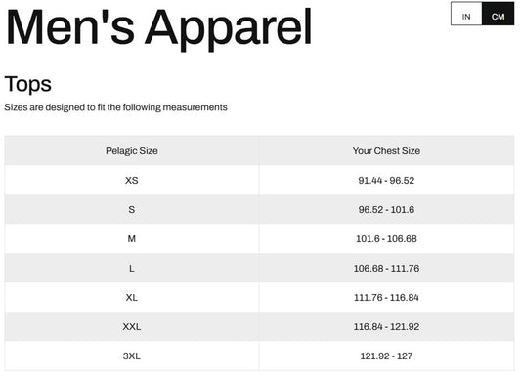Select the L size cell

[132, 268]
